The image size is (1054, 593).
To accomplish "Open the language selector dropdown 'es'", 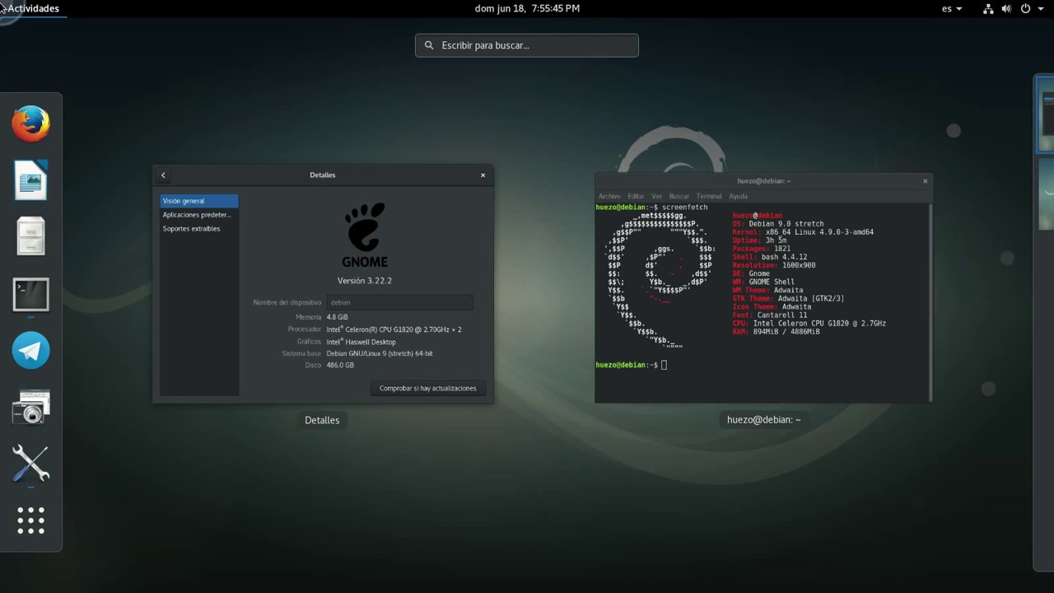I will point(951,8).
